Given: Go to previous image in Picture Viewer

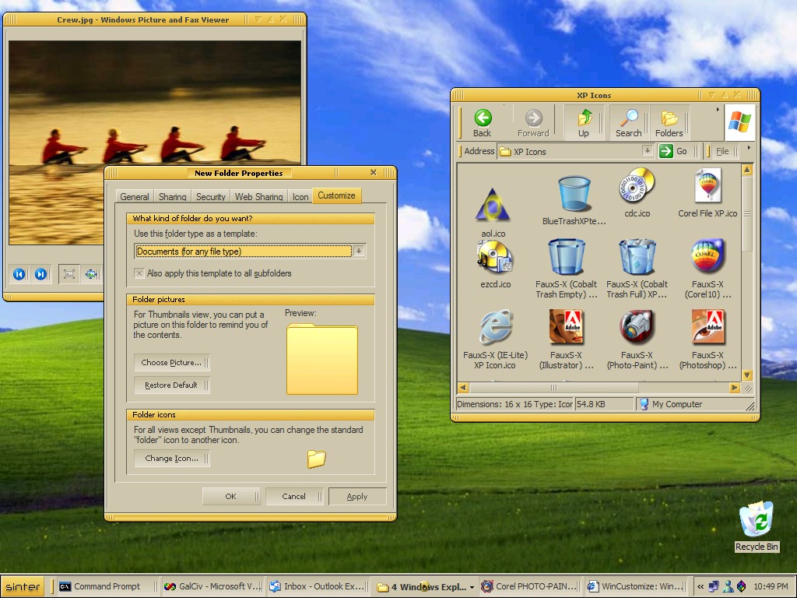Looking at the screenshot, I should click(19, 275).
